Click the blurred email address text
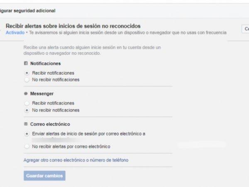Image resolution: width=249 pixels, height=187 pixels. point(54,140)
